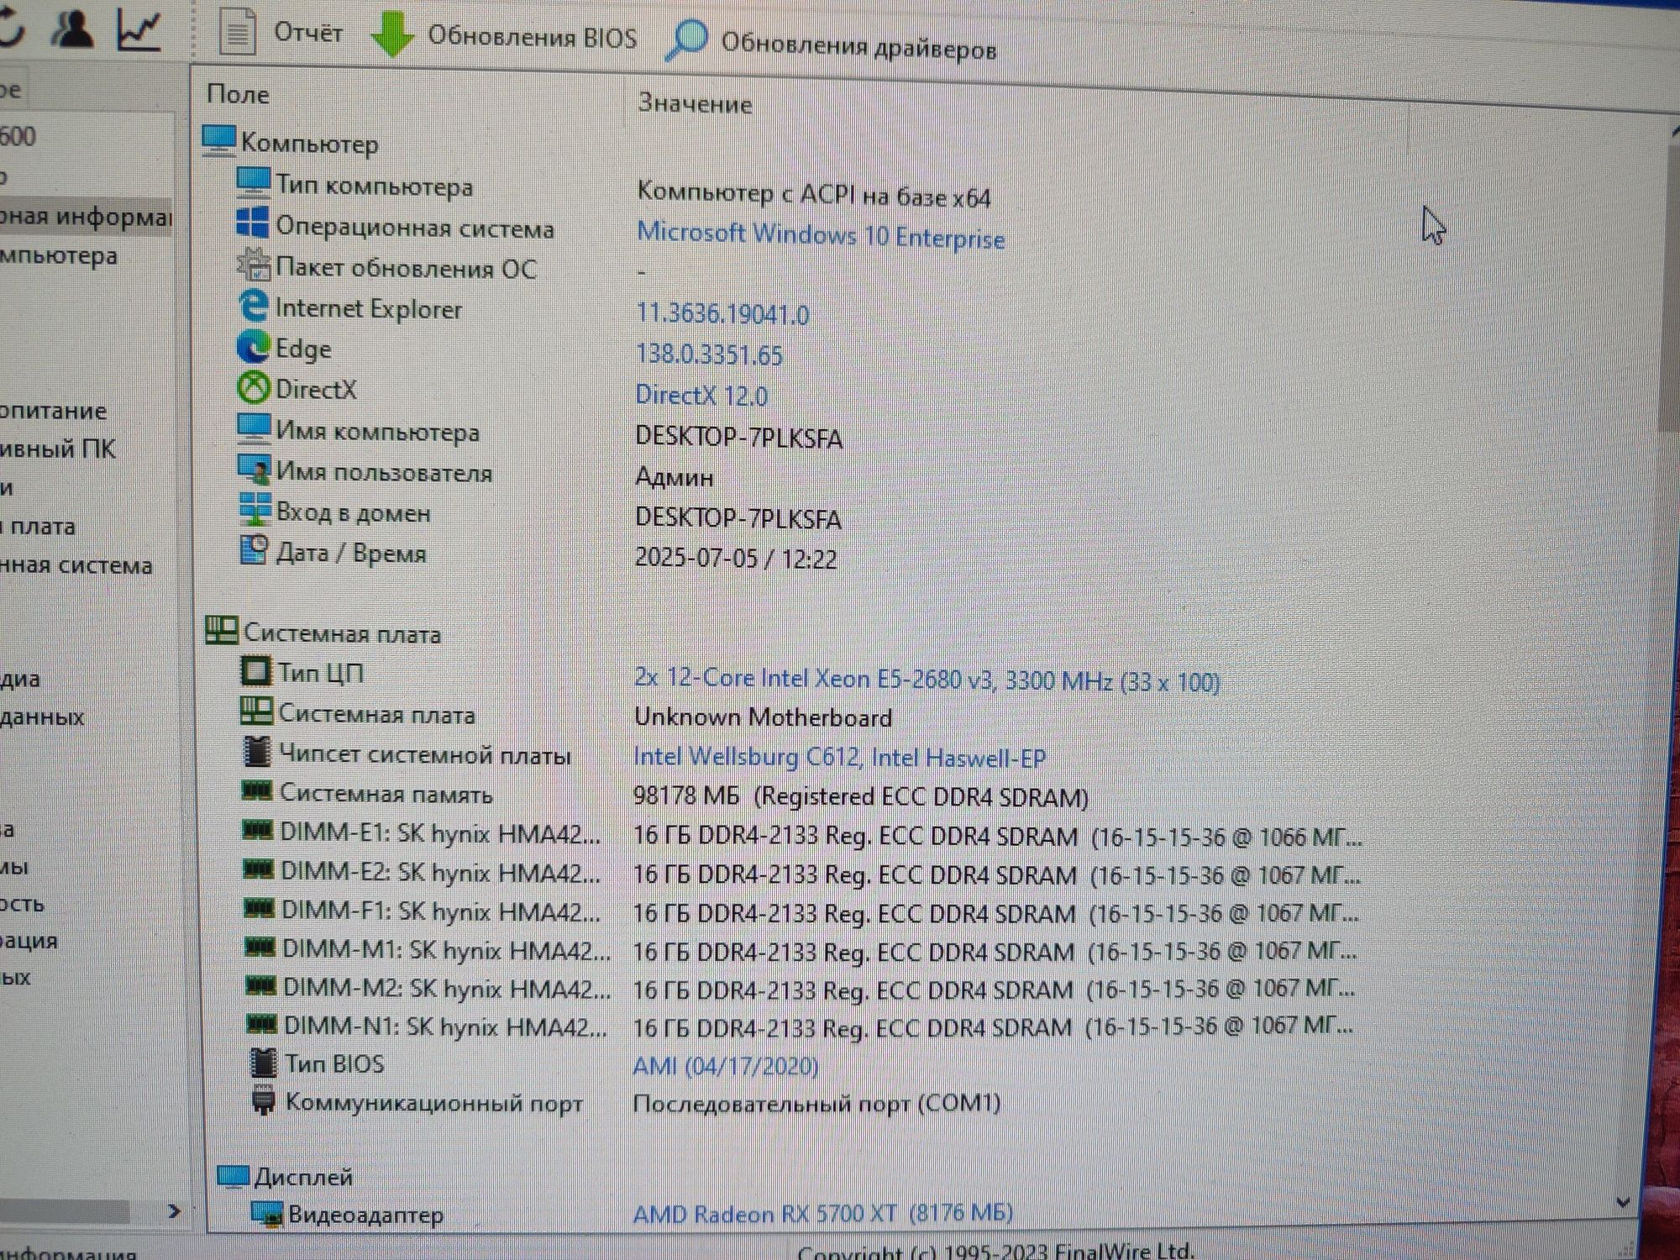
Task: Select sidebar item ending in 'данных'
Action: point(42,717)
